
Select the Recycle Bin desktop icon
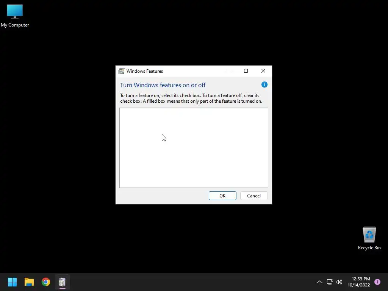pos(369,239)
